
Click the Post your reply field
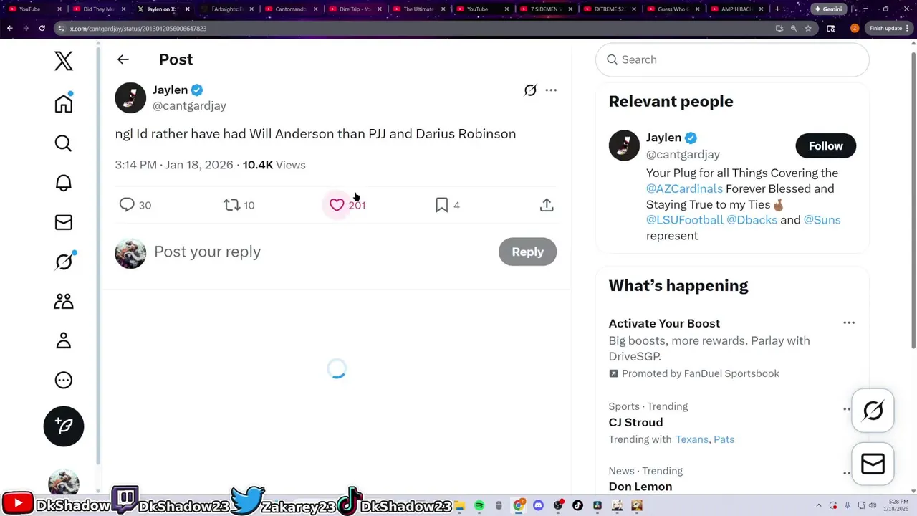(x=322, y=252)
